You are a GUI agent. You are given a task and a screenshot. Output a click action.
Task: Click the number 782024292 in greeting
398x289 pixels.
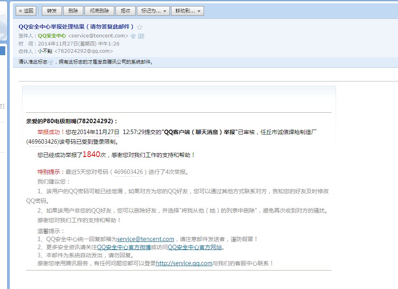pos(95,121)
